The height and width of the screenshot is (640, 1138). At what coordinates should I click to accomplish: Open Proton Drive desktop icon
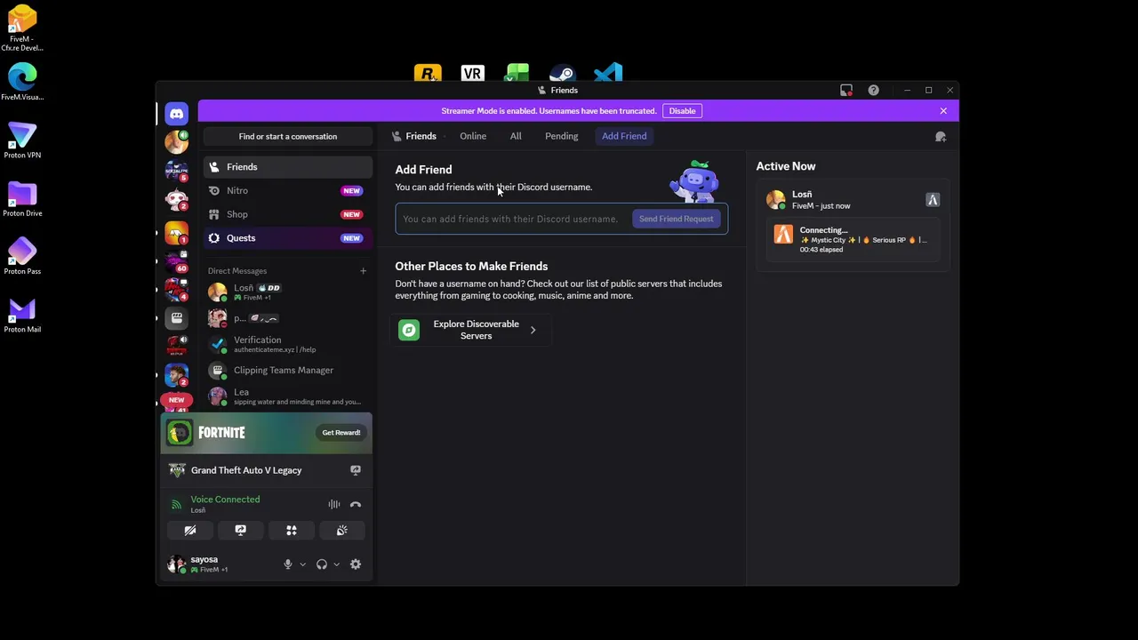(x=22, y=198)
